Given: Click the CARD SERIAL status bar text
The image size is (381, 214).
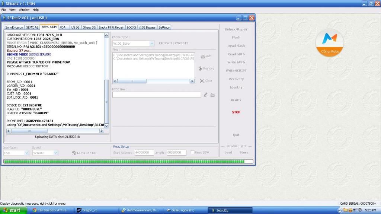Looking at the screenshot, I should (x=358, y=204).
